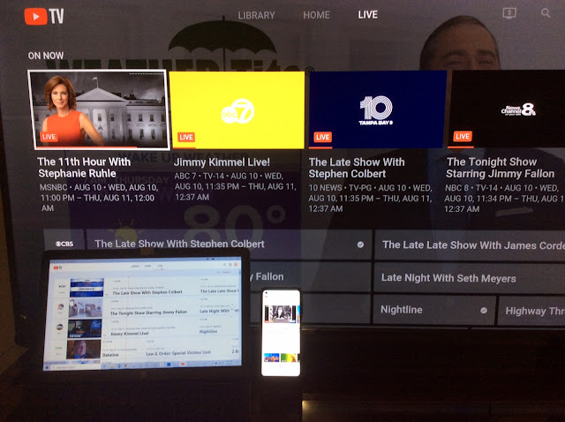Viewport: 565px width, 422px height.
Task: Open the Highway Thru guide cell on the TV
Action: (x=531, y=311)
